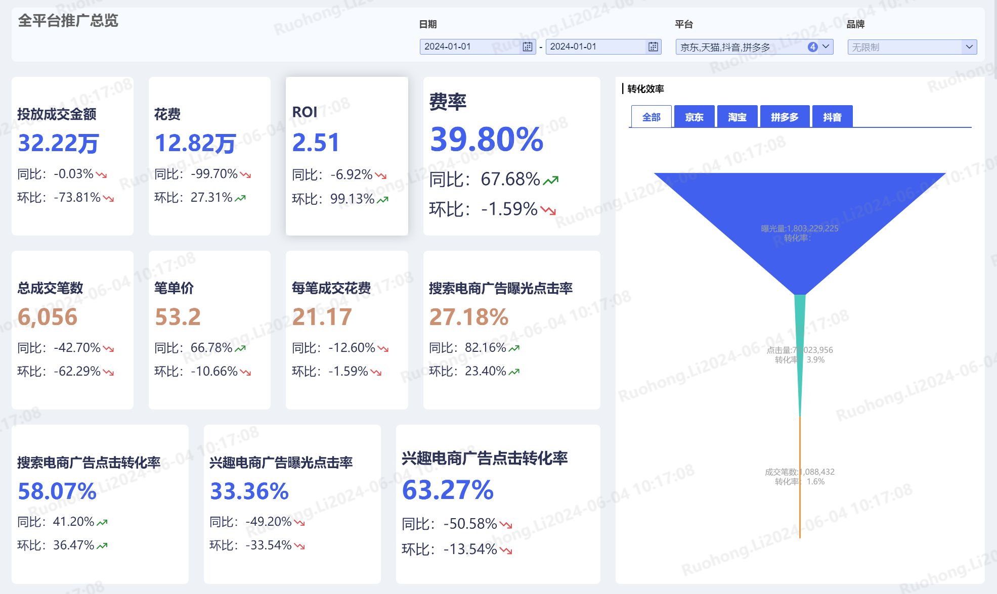This screenshot has height=594, width=997.
Task: Select the 抖音 conversion tab
Action: (832, 117)
